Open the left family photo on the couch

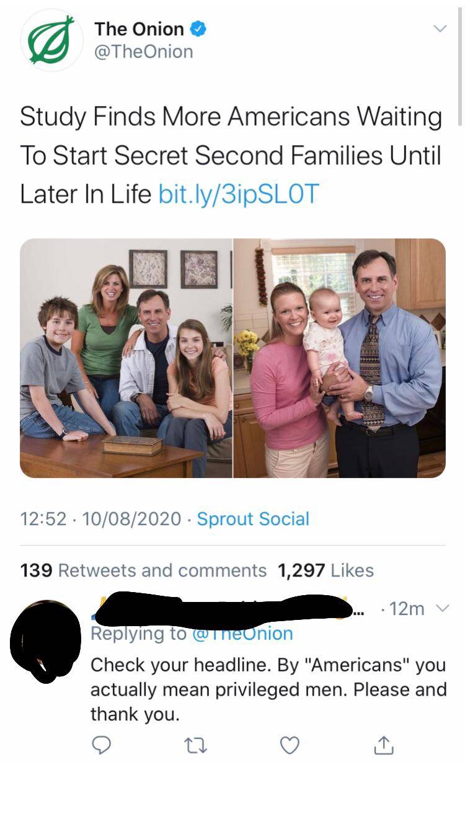tap(126, 358)
